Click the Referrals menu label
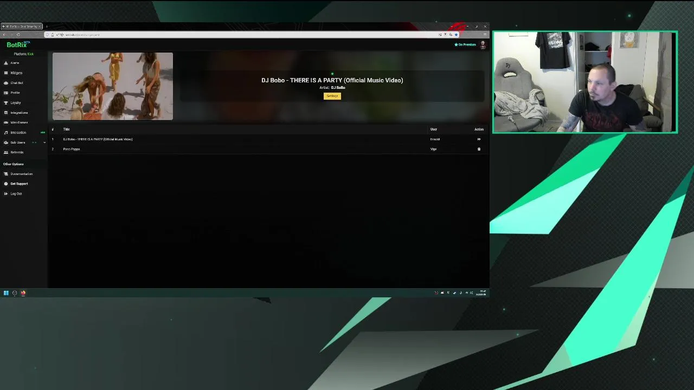694x390 pixels. pos(17,152)
